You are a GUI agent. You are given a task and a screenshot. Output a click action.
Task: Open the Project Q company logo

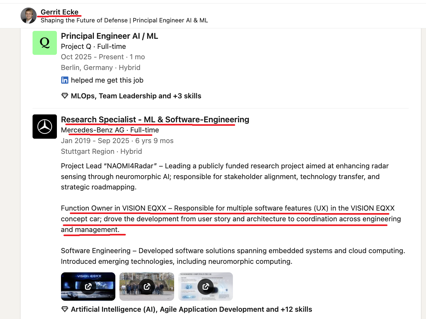45,43
